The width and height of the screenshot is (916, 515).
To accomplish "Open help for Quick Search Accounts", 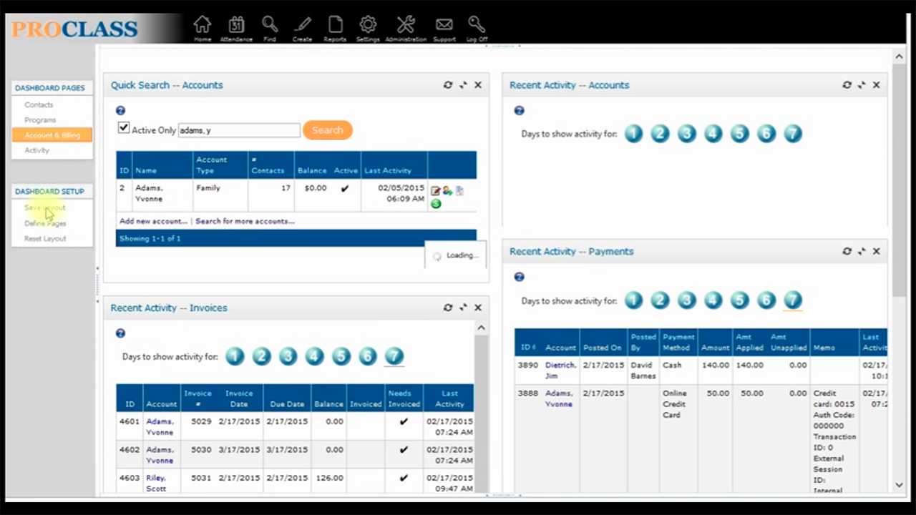I will tap(120, 111).
